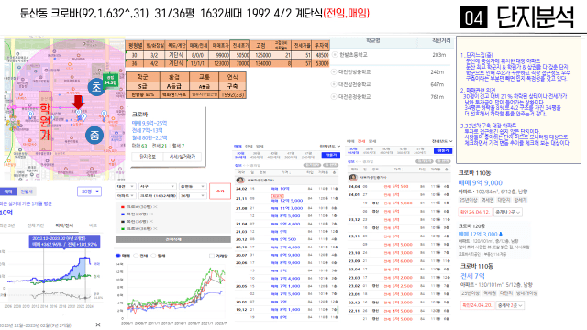This screenshot has height=330, width=587.
Task: Click the red down-arrow marker on the map
Action: point(78,102)
